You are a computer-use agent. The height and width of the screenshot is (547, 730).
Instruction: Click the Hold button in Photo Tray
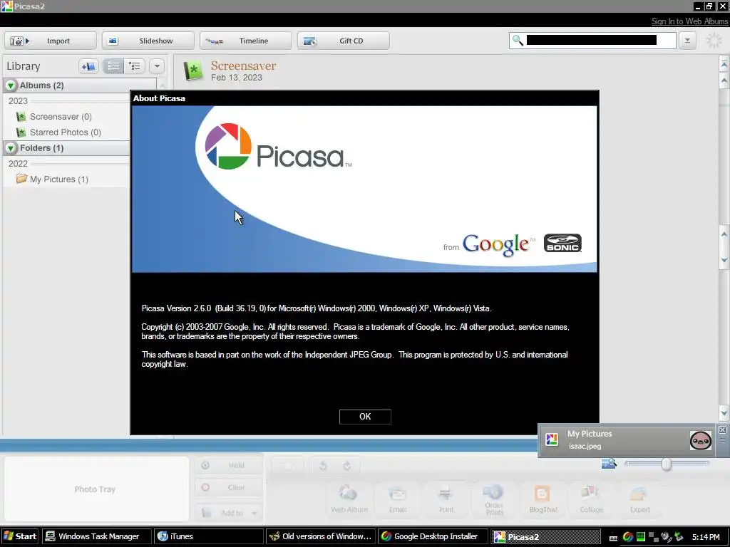click(x=229, y=465)
